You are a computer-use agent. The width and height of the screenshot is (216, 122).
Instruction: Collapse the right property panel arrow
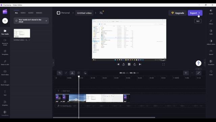pyautogui.click(x=205, y=63)
